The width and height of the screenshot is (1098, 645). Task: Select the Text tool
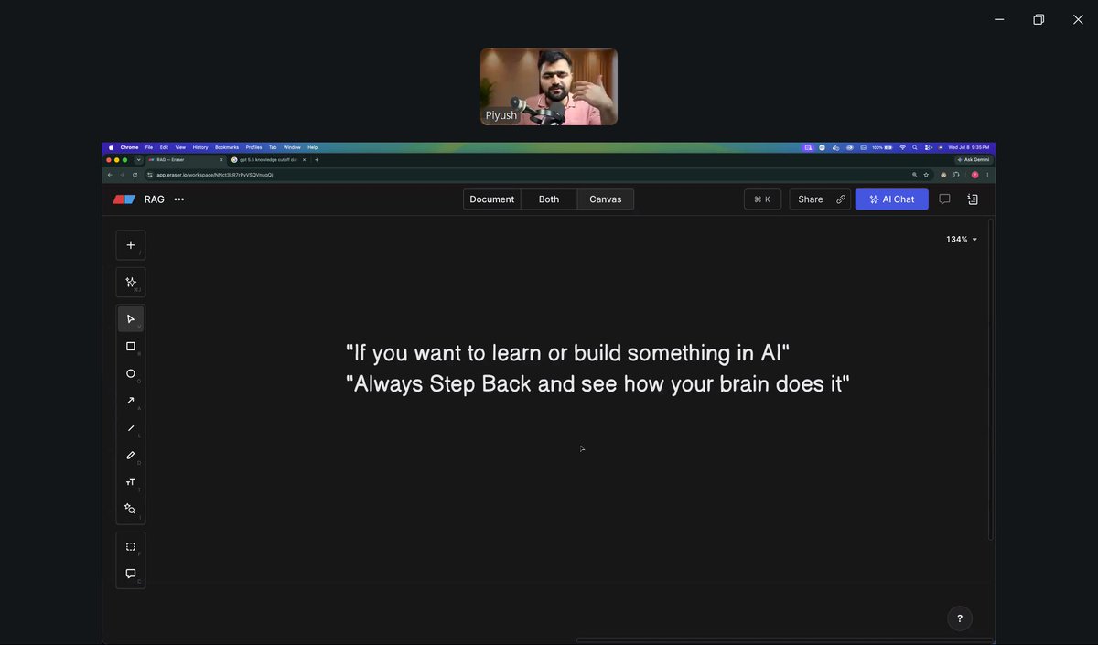tap(130, 482)
